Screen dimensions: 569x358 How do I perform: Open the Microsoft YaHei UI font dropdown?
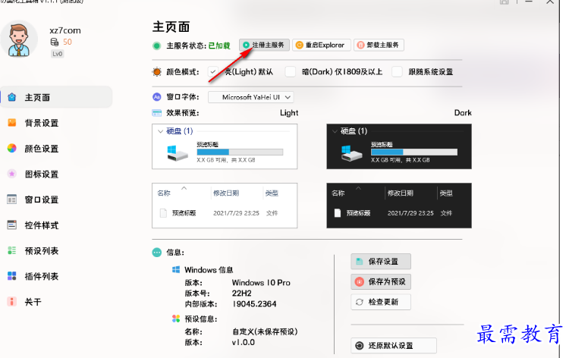point(251,97)
